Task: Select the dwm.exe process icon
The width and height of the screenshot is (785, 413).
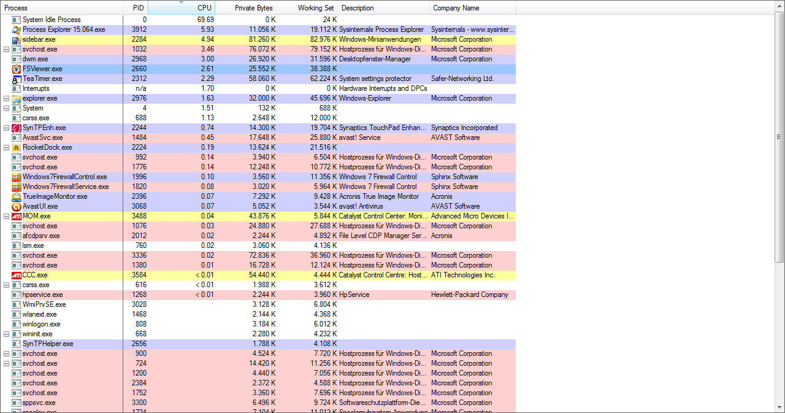Action: (x=17, y=59)
